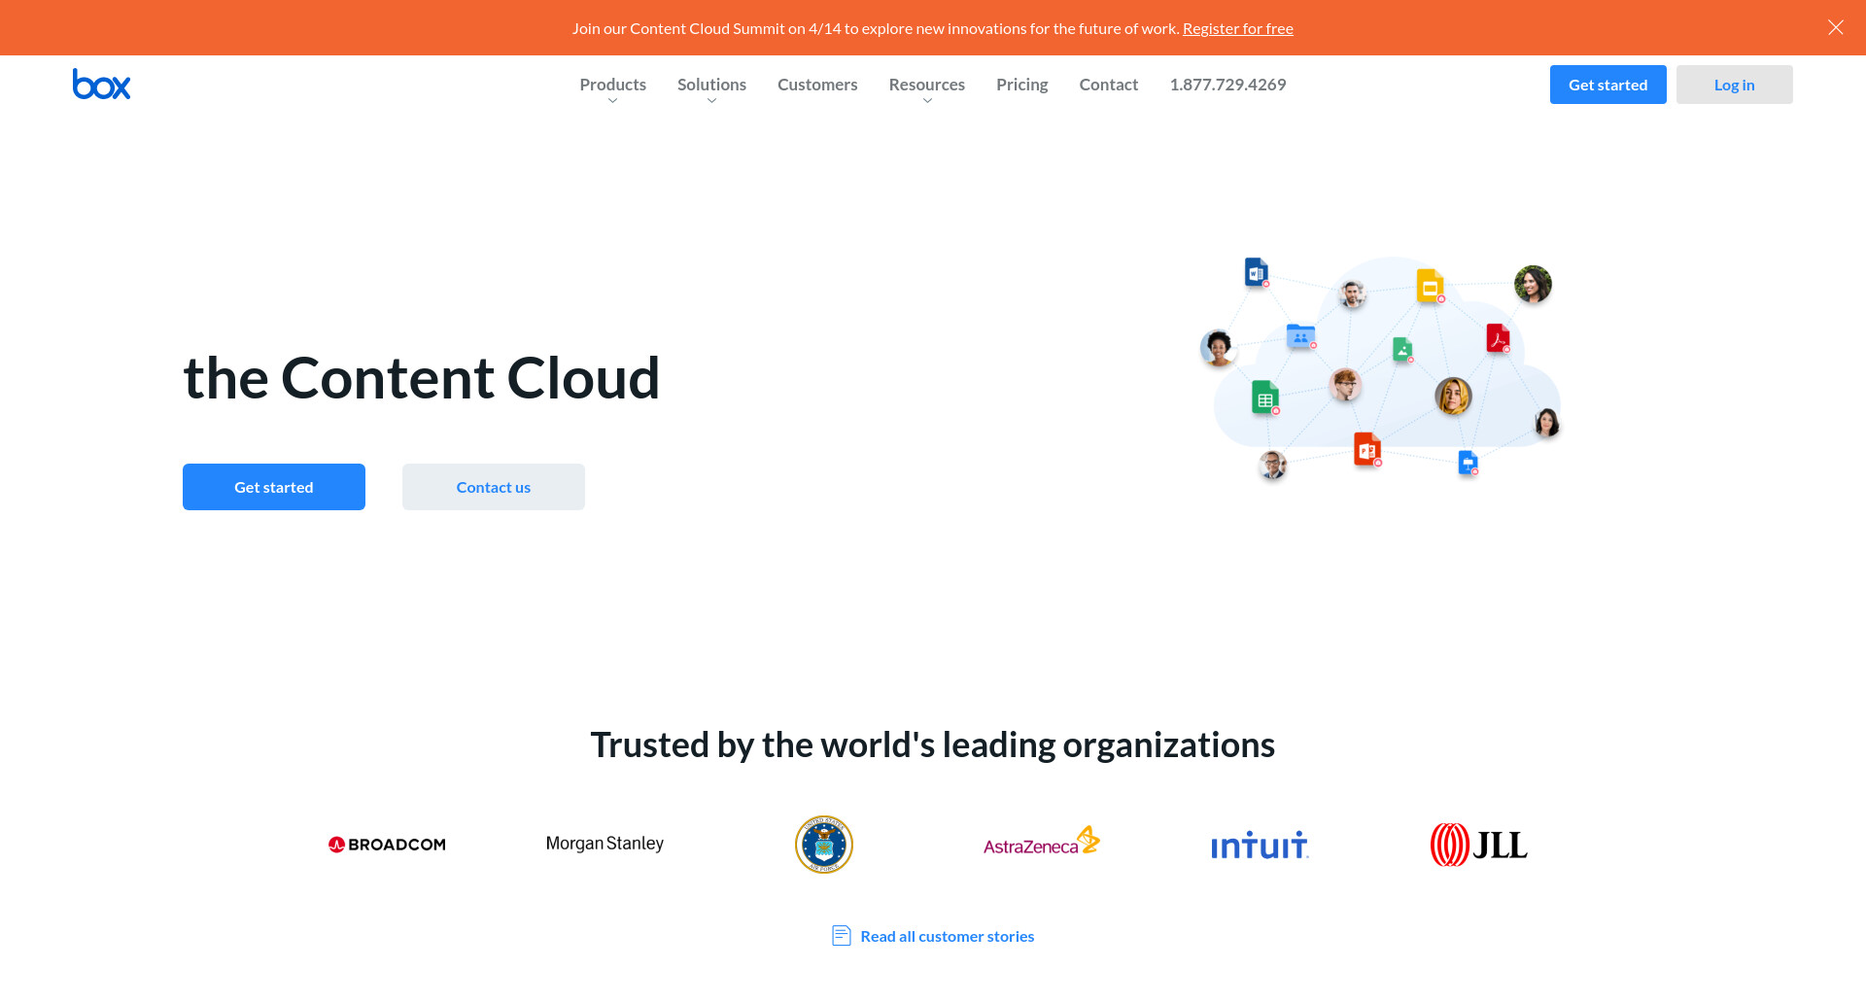Click the US Air Force seal logo
The height and width of the screenshot is (1003, 1866).
[824, 845]
